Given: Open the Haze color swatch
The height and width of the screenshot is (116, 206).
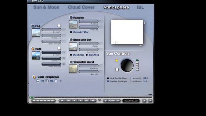Looking at the screenshot, I should pyautogui.click(x=59, y=48).
